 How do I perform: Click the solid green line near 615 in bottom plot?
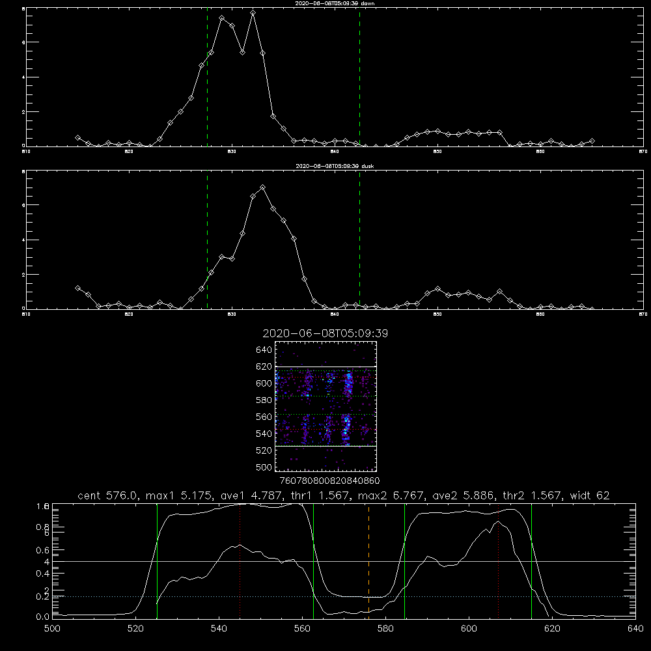click(x=531, y=561)
